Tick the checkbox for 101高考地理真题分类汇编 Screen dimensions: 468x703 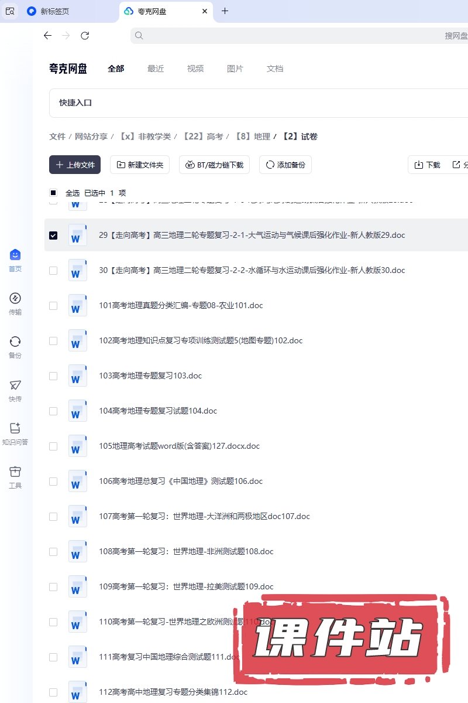pos(53,305)
